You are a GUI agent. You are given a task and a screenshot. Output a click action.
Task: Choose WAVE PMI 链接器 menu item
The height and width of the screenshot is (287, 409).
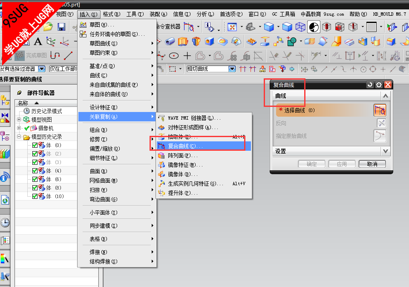(204, 118)
